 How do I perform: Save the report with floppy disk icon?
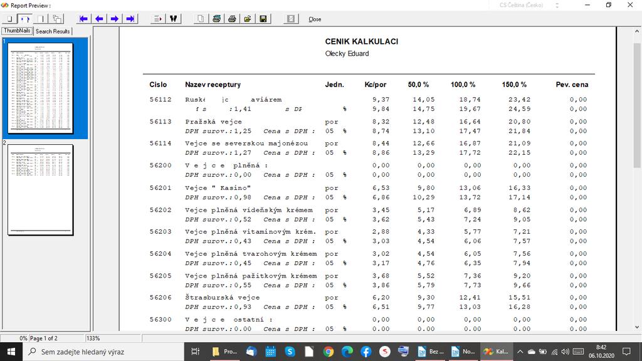(263, 19)
